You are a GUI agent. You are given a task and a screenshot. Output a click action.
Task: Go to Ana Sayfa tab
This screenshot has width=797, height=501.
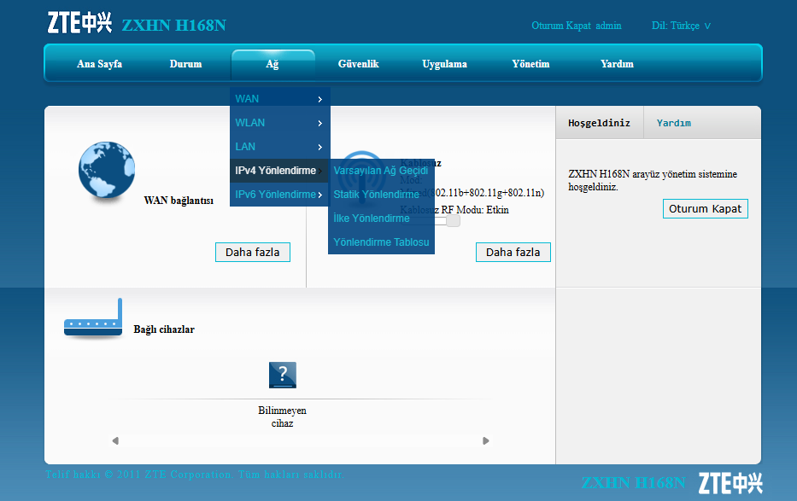point(100,64)
